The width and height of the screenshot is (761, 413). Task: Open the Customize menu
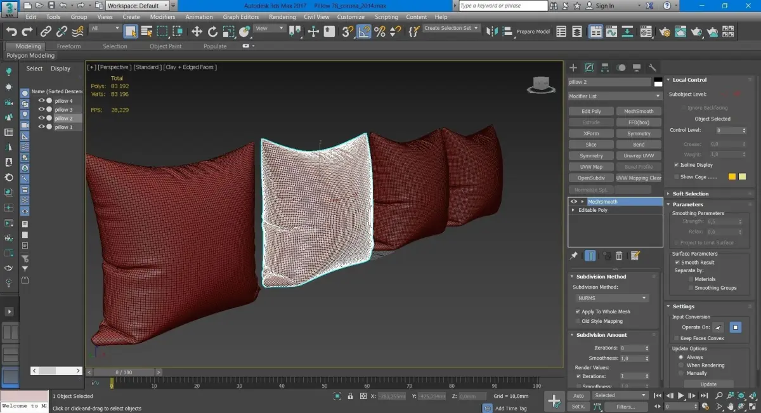coord(351,17)
